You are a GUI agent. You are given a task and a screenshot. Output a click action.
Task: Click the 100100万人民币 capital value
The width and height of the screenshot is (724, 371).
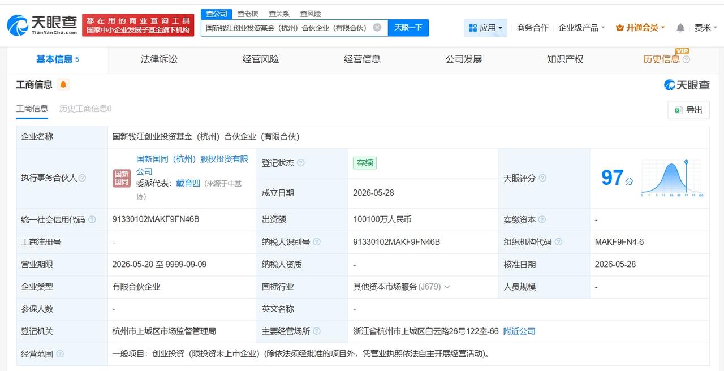pos(382,219)
